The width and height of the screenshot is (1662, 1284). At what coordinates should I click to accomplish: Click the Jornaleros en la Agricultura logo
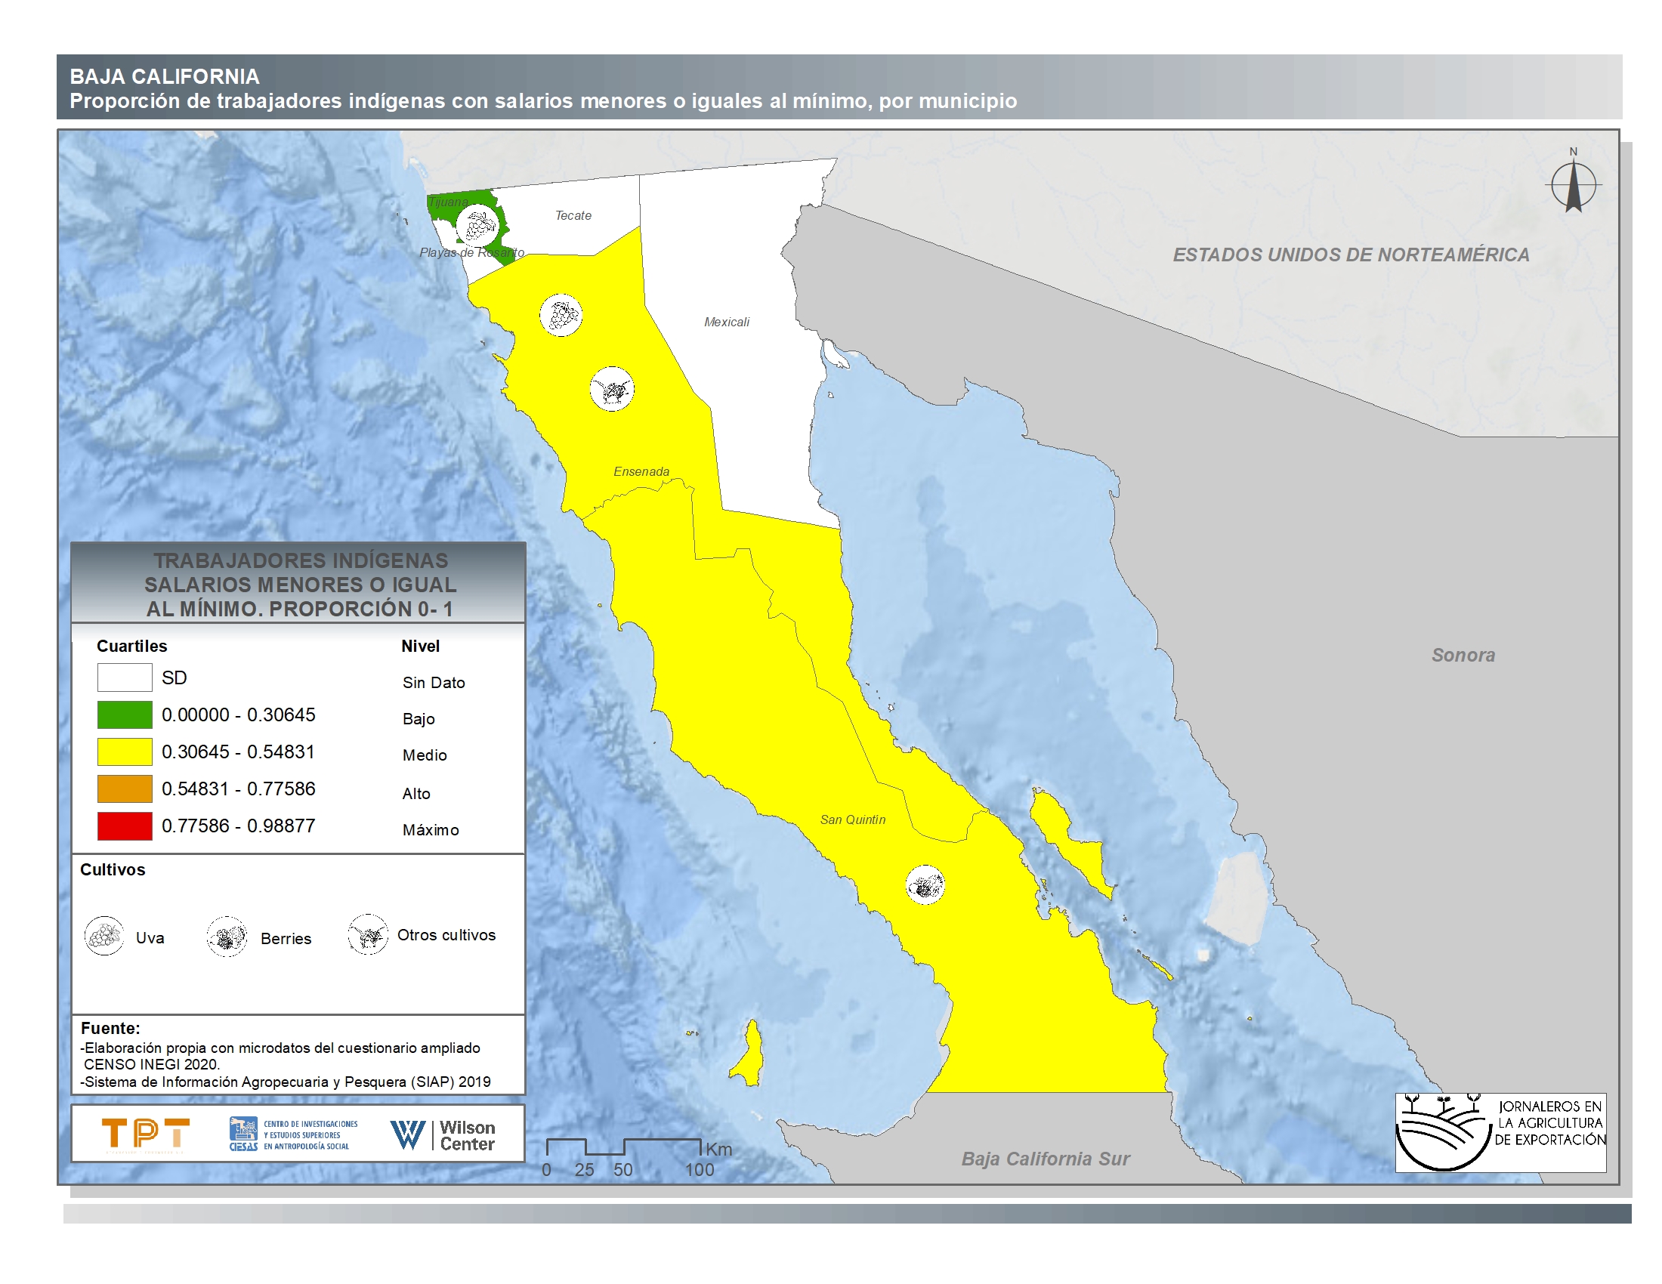tap(1499, 1132)
